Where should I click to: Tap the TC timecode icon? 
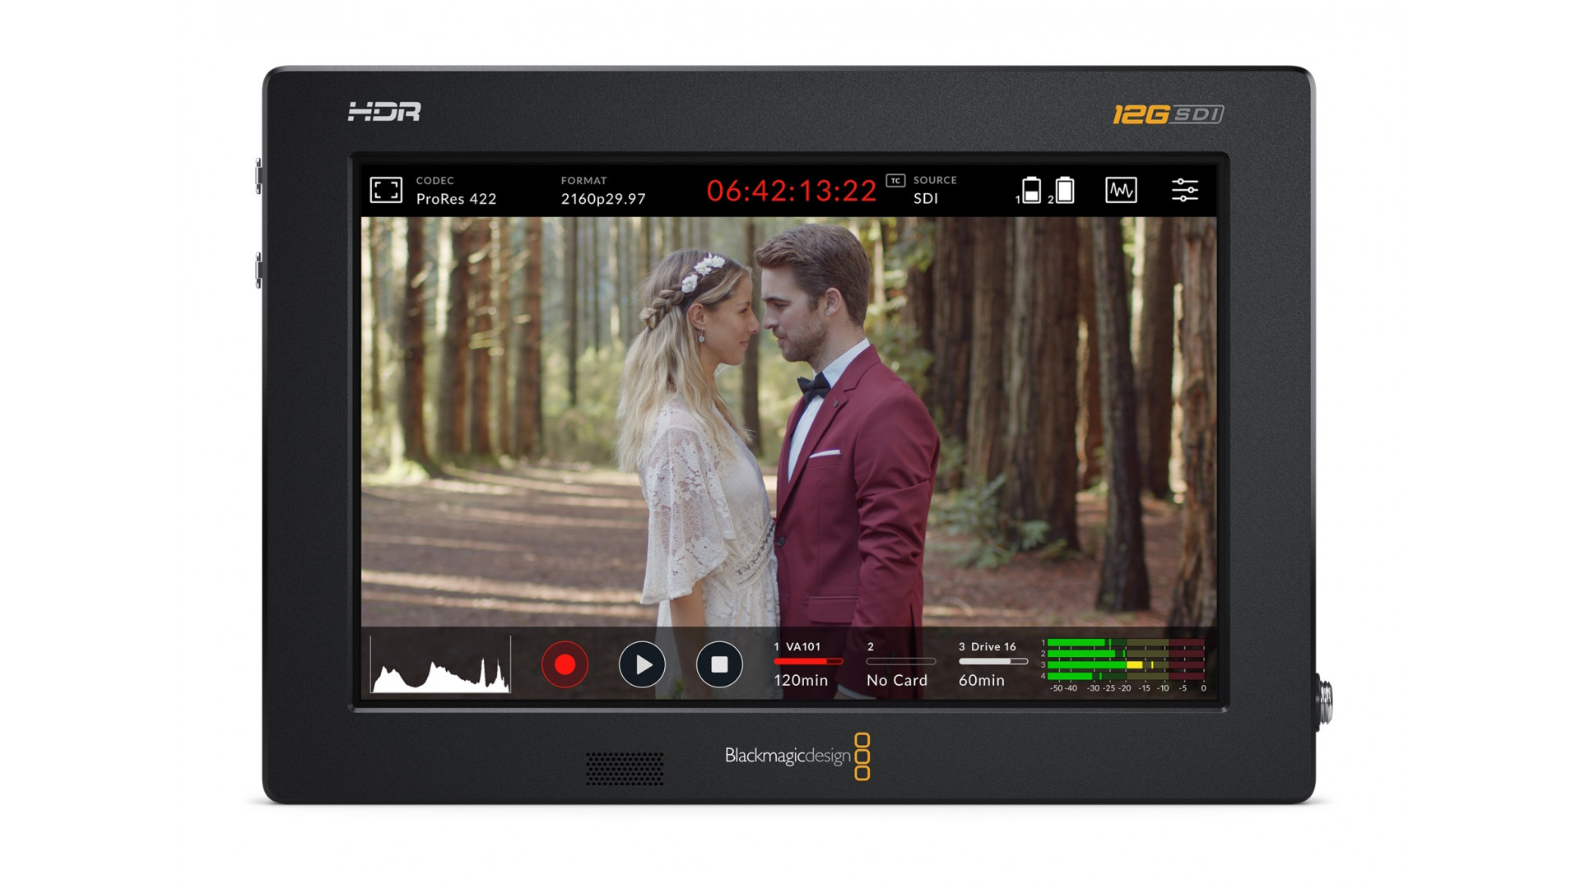point(895,180)
